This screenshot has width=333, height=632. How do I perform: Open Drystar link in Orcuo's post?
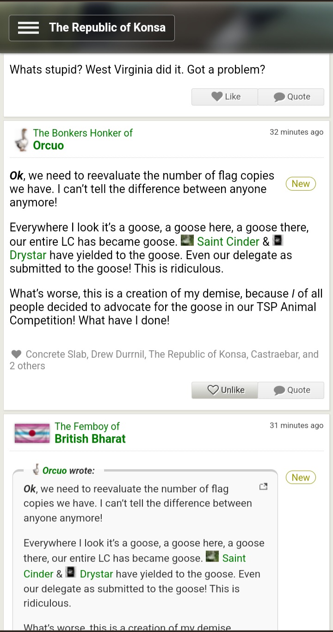[29, 255]
